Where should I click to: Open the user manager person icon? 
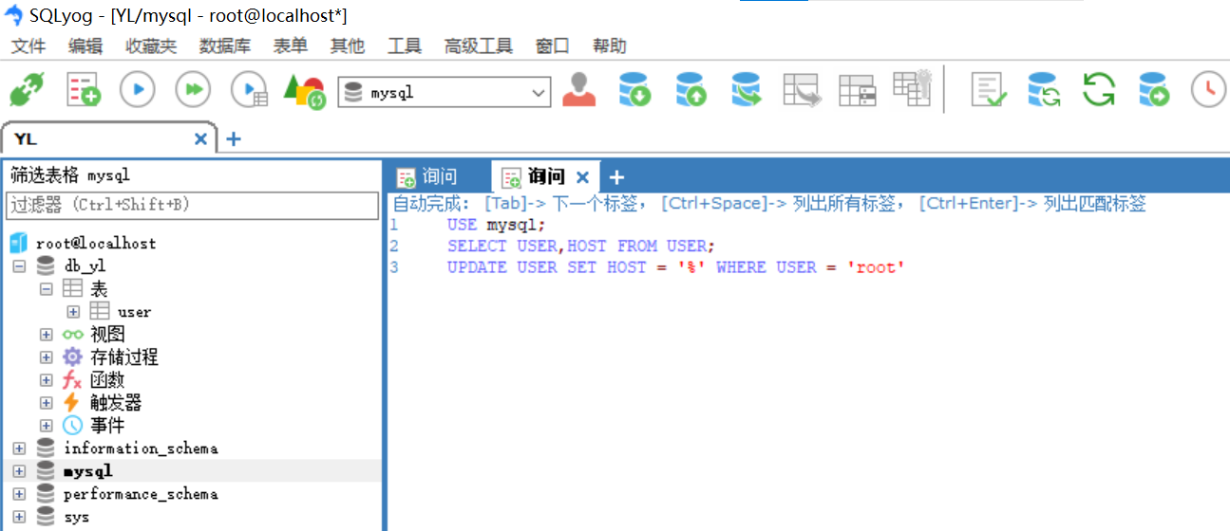pyautogui.click(x=578, y=90)
